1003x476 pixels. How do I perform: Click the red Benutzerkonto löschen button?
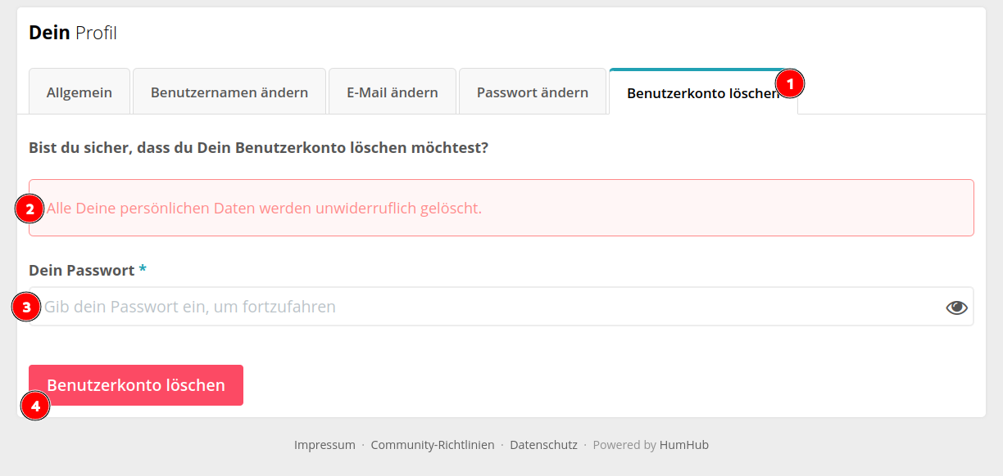coord(136,385)
